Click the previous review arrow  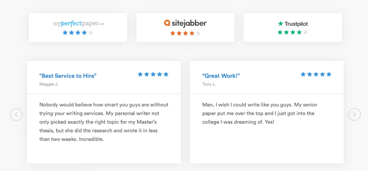pyautogui.click(x=16, y=115)
